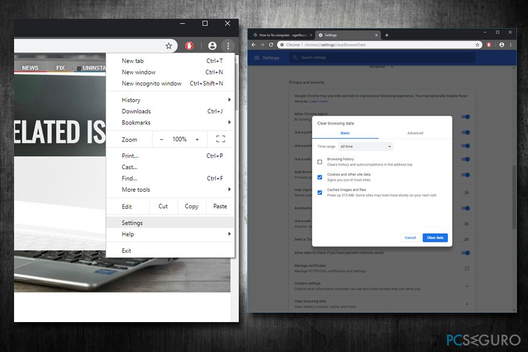Toggle the Help improve switch

click(465, 192)
